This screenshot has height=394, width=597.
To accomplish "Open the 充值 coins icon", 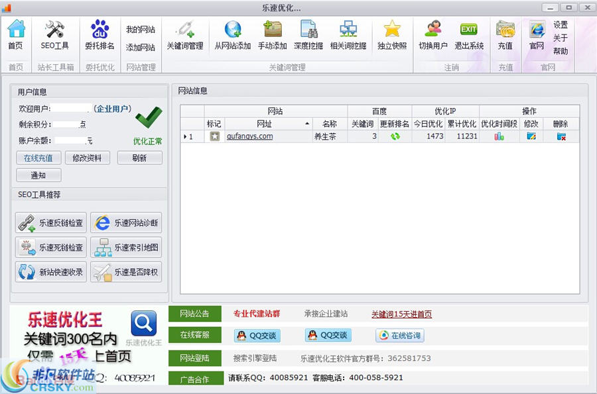I will click(x=505, y=29).
